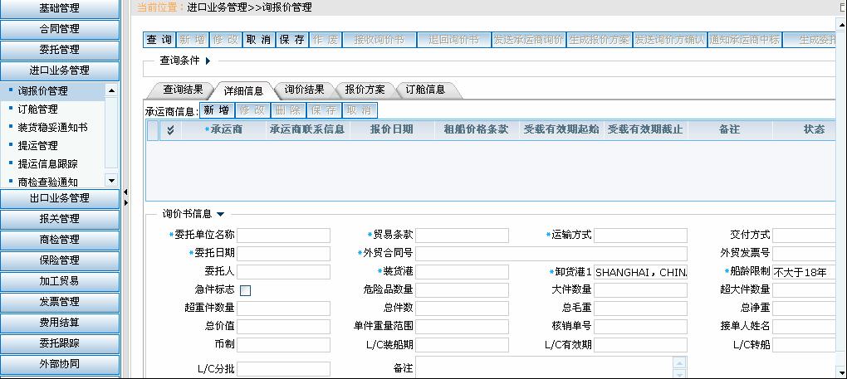Viewport: 847px width, 379px height.
Task: Click into the 备注 text area
Action: (x=545, y=367)
